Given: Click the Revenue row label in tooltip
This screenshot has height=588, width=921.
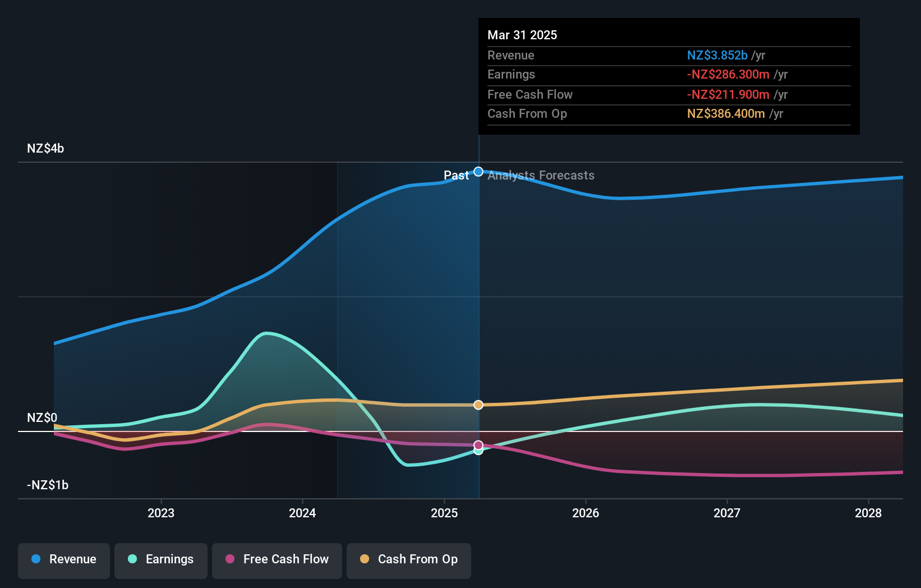Looking at the screenshot, I should (511, 56).
